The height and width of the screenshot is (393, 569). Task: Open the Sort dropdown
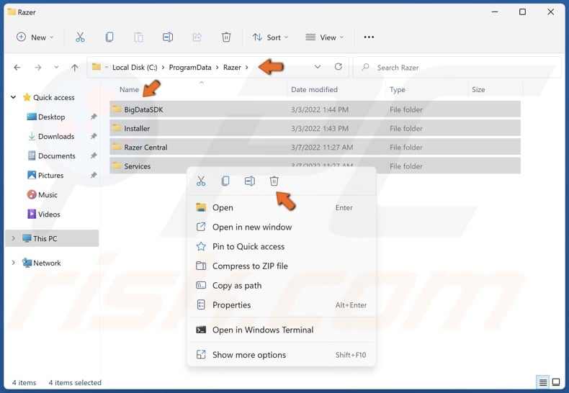click(270, 37)
